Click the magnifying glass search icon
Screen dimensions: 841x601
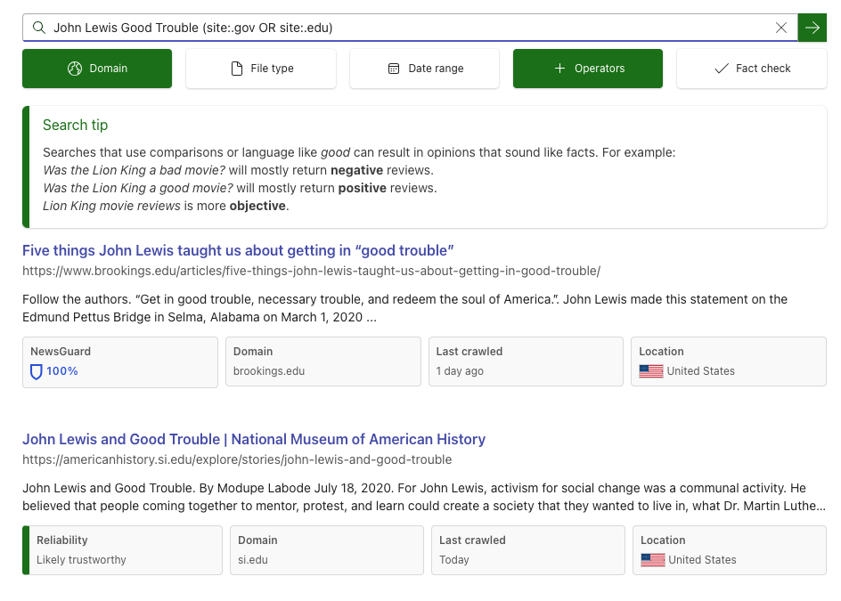[39, 28]
